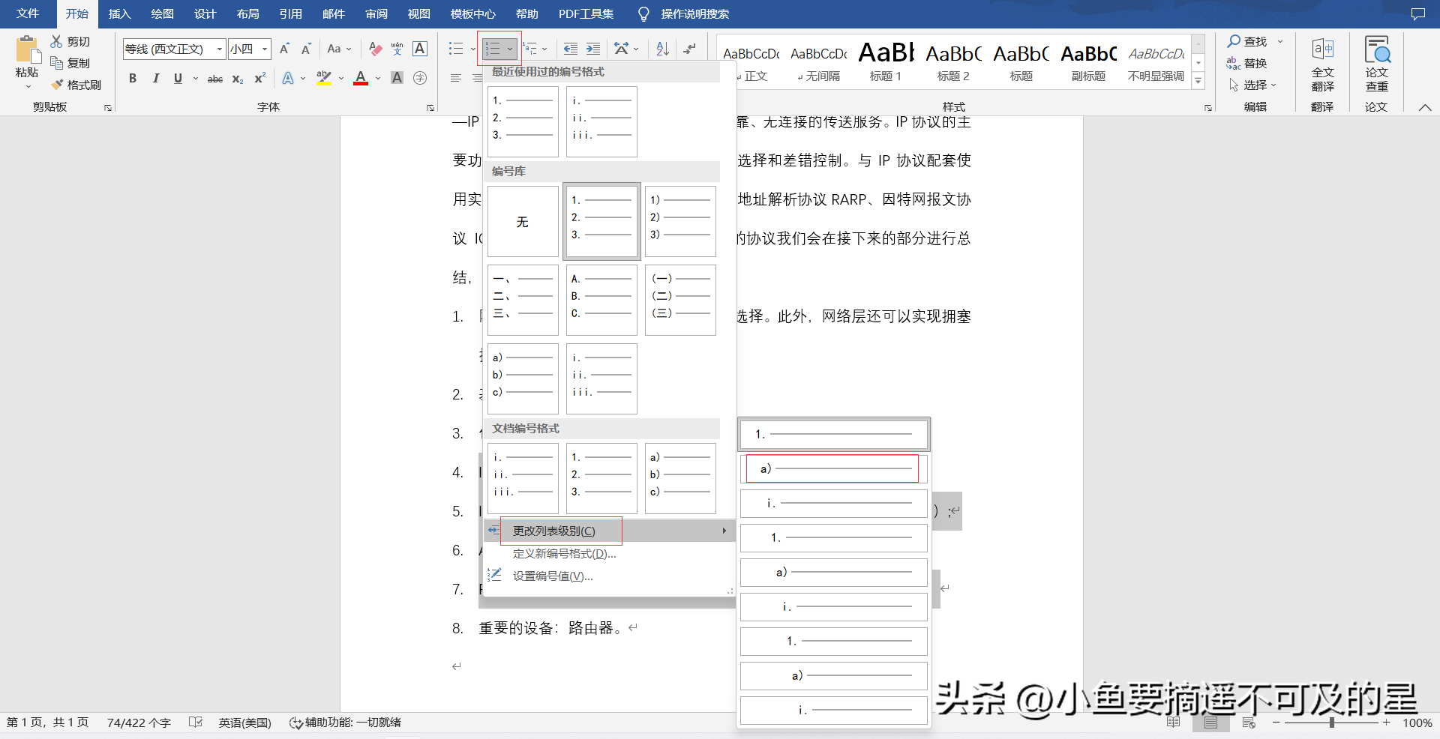Switch to print layout view icon
This screenshot has width=1440, height=739.
(1210, 723)
